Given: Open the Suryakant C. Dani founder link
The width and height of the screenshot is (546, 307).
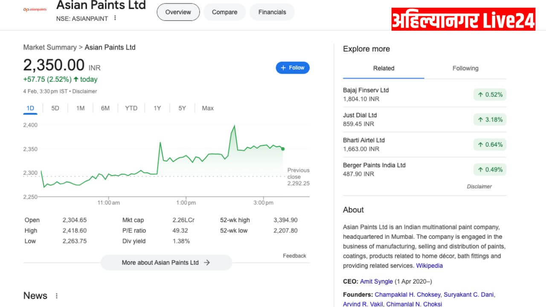Looking at the screenshot, I should click(469, 295).
